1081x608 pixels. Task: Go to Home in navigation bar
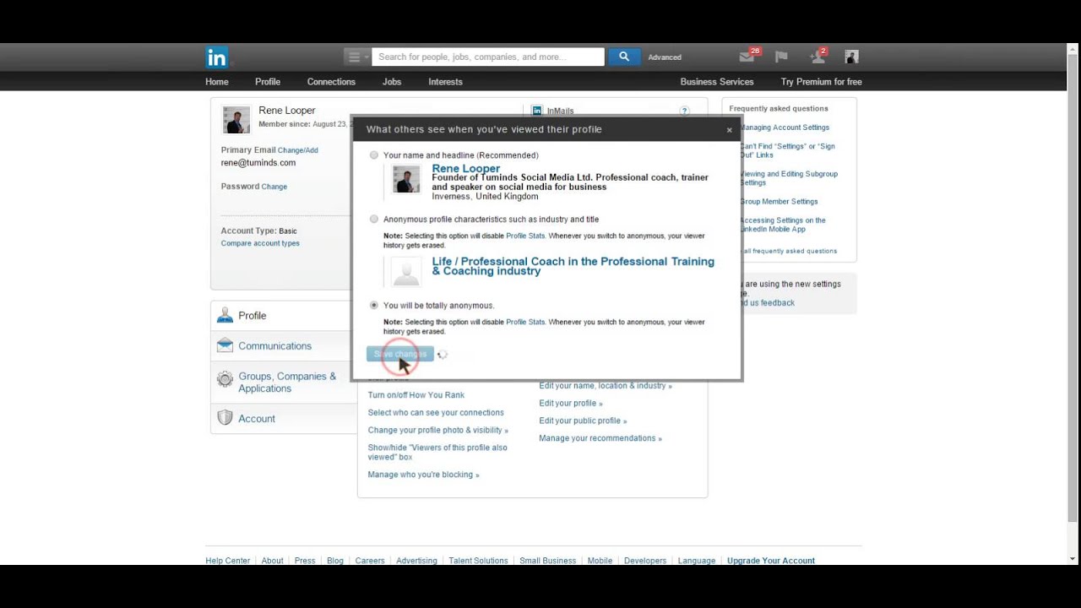(x=217, y=82)
